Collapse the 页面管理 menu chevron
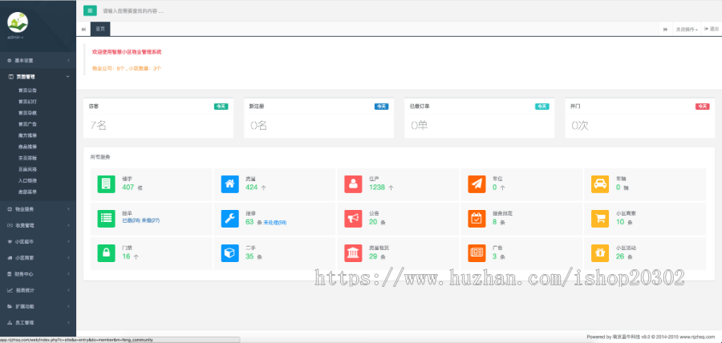 [x=67, y=77]
